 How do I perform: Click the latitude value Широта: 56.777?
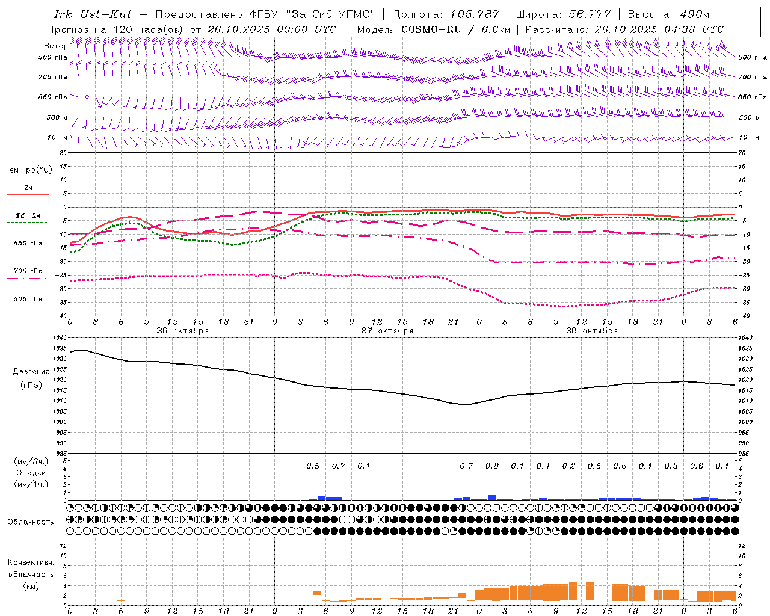563,14
